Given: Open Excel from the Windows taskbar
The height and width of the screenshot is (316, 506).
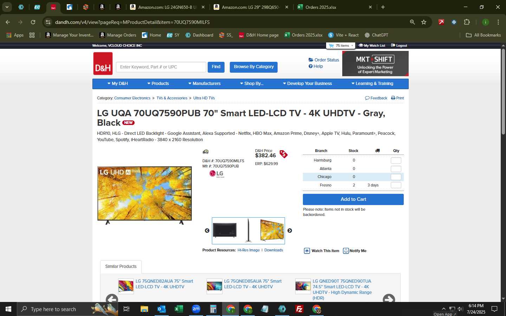Looking at the screenshot, I should tap(179, 309).
